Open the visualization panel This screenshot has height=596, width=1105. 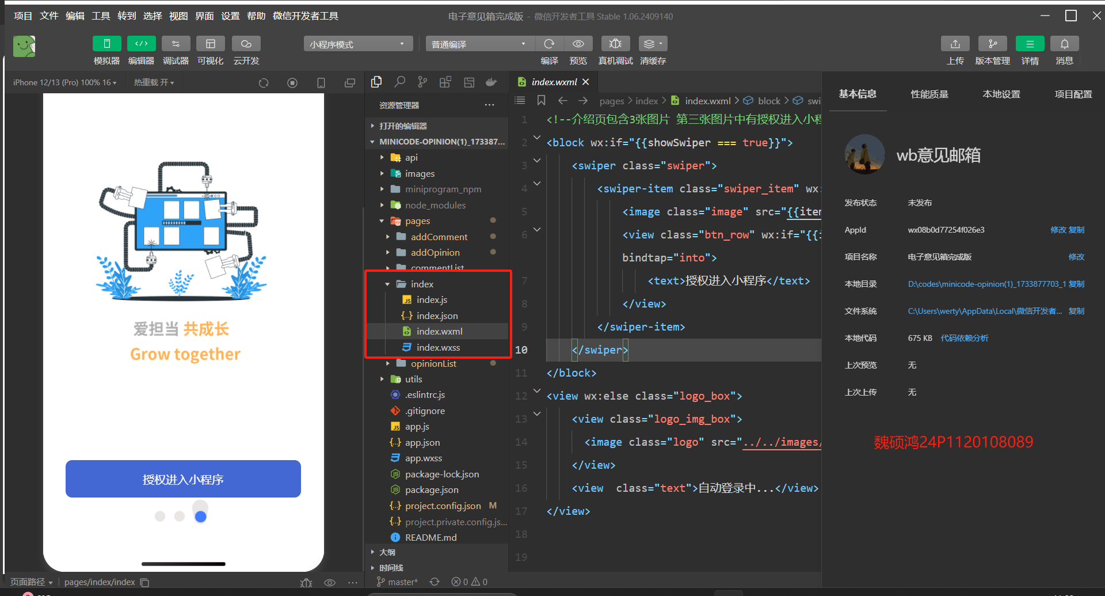(210, 44)
